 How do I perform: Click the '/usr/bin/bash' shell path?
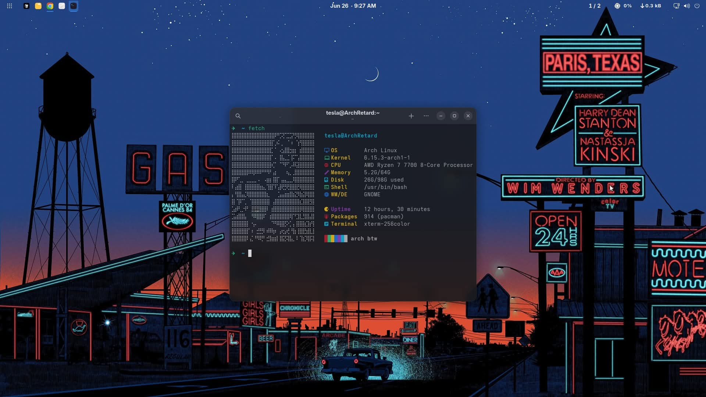click(385, 187)
